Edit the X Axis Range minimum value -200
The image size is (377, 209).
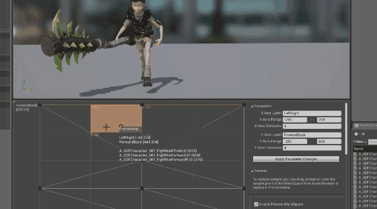click(x=295, y=120)
